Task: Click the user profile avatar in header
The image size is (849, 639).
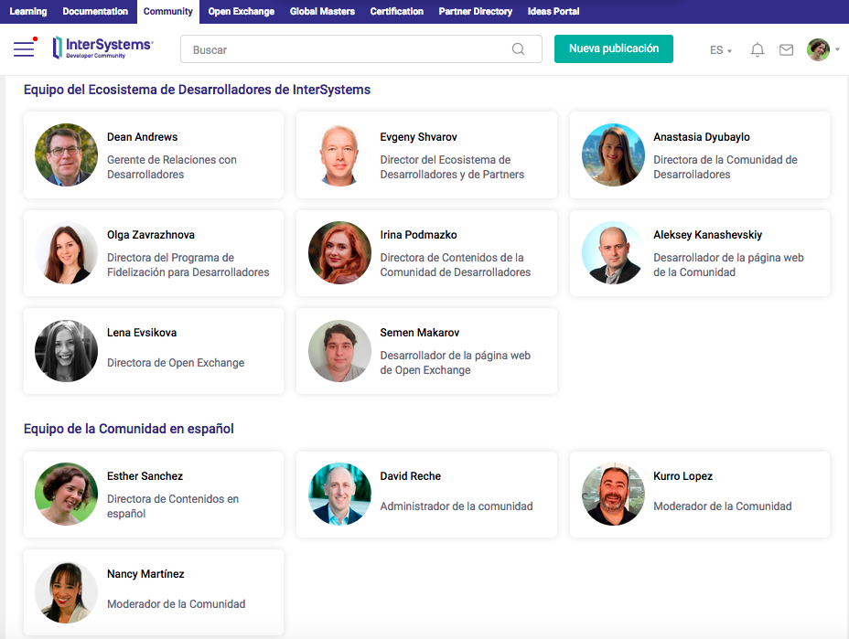Action: coord(818,49)
